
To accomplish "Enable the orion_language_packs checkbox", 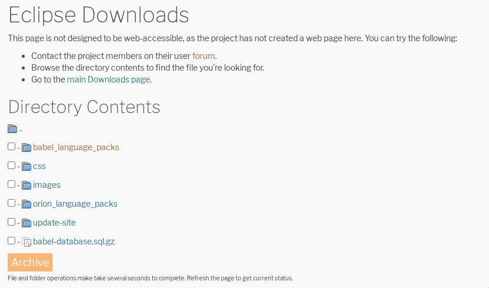I will [12, 203].
